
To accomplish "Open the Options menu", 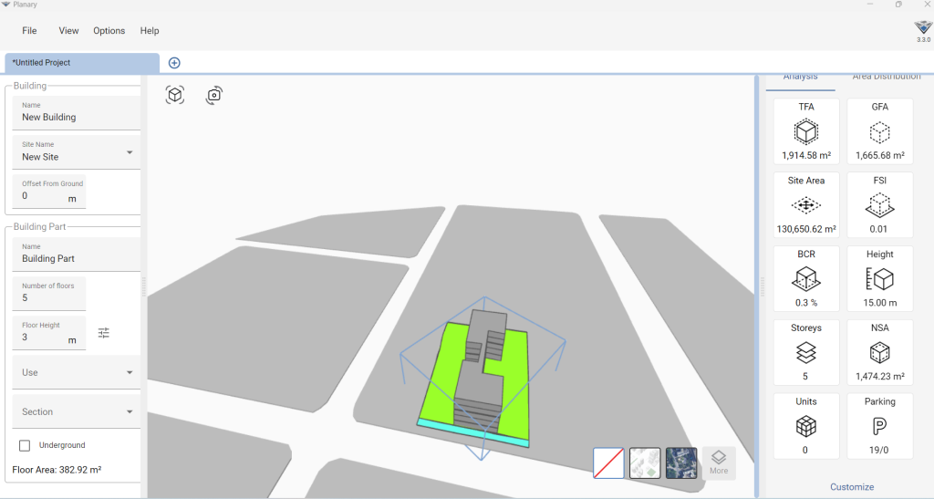I will click(x=109, y=31).
